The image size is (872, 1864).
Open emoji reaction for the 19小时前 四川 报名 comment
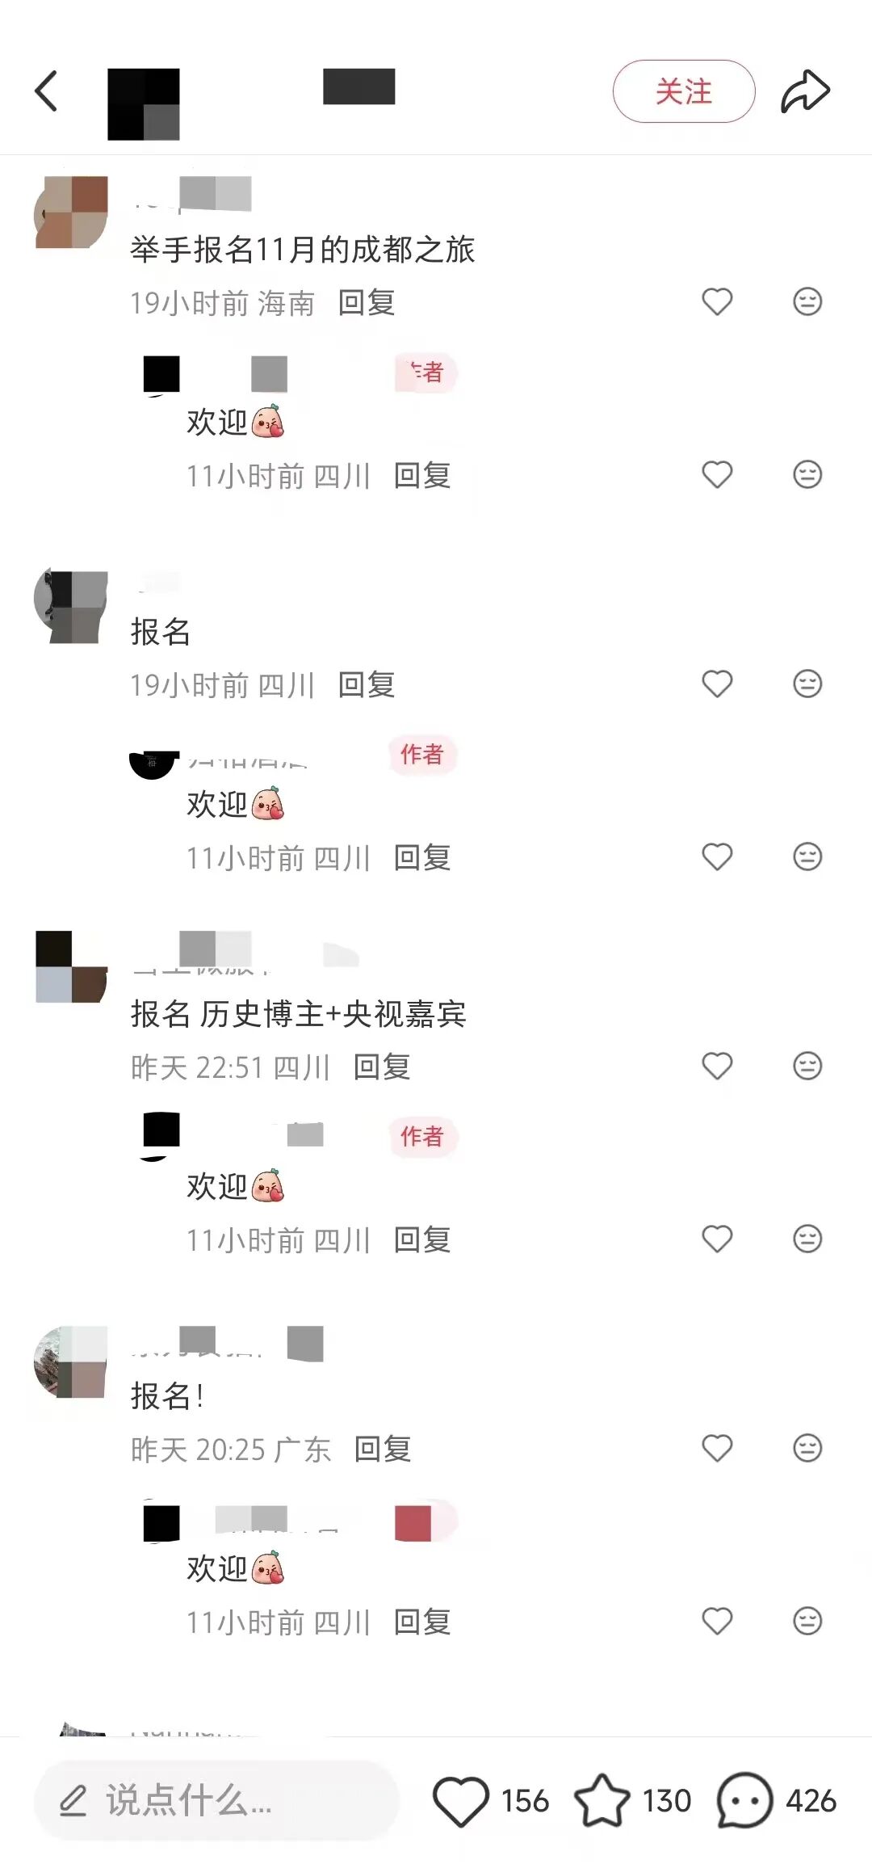(807, 684)
